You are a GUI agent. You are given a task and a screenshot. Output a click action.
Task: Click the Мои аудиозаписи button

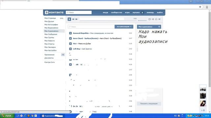149,27
